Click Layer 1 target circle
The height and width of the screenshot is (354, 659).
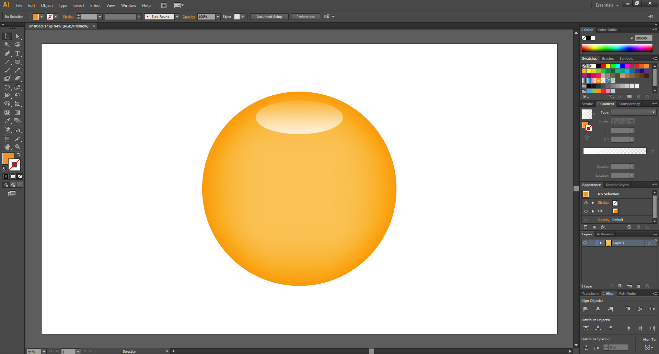(648, 243)
